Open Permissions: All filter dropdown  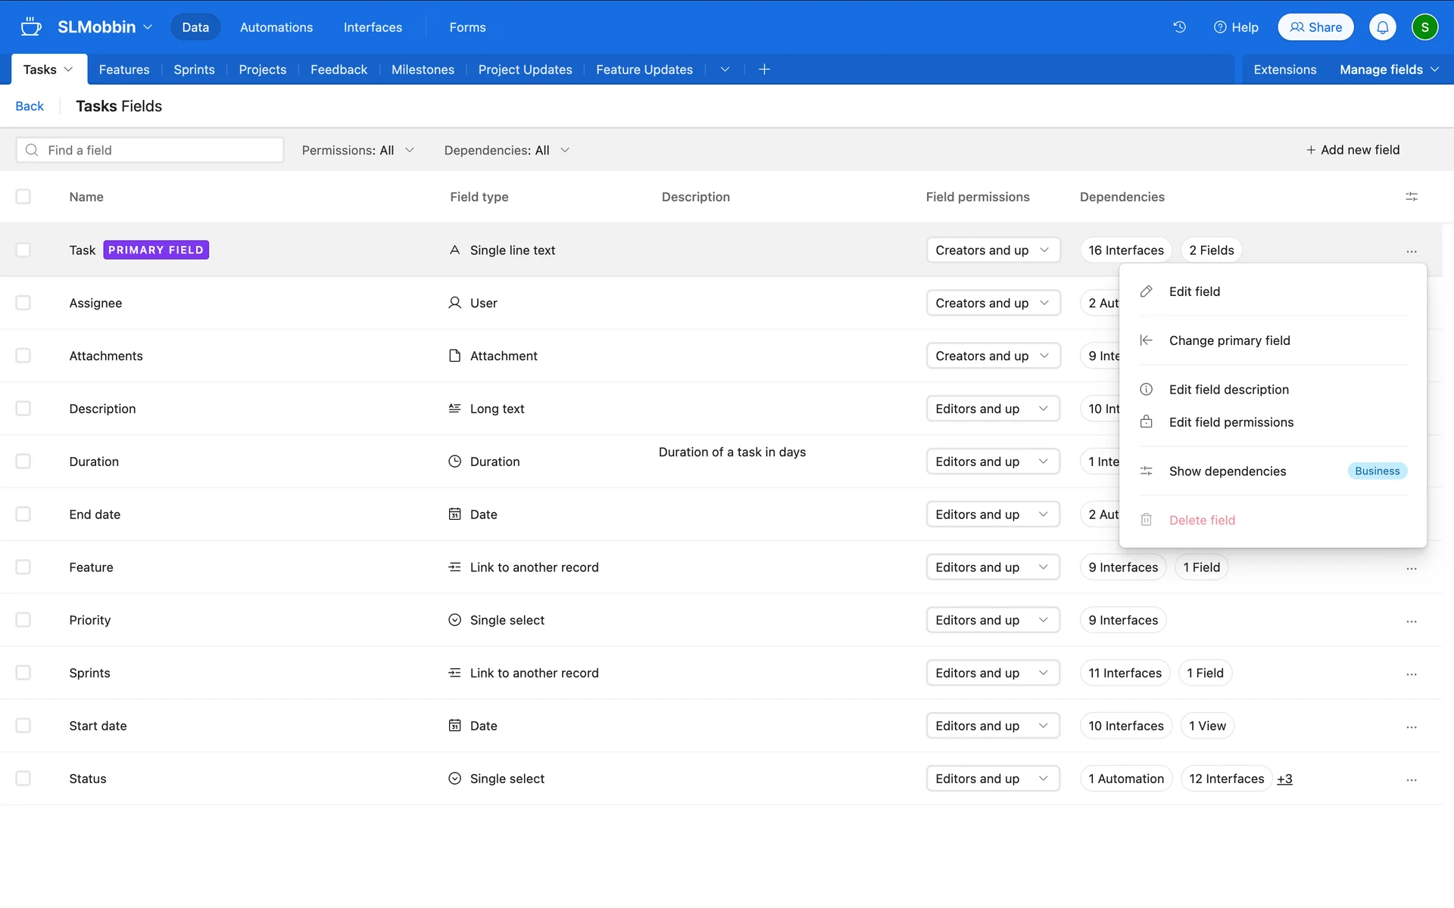click(x=357, y=151)
